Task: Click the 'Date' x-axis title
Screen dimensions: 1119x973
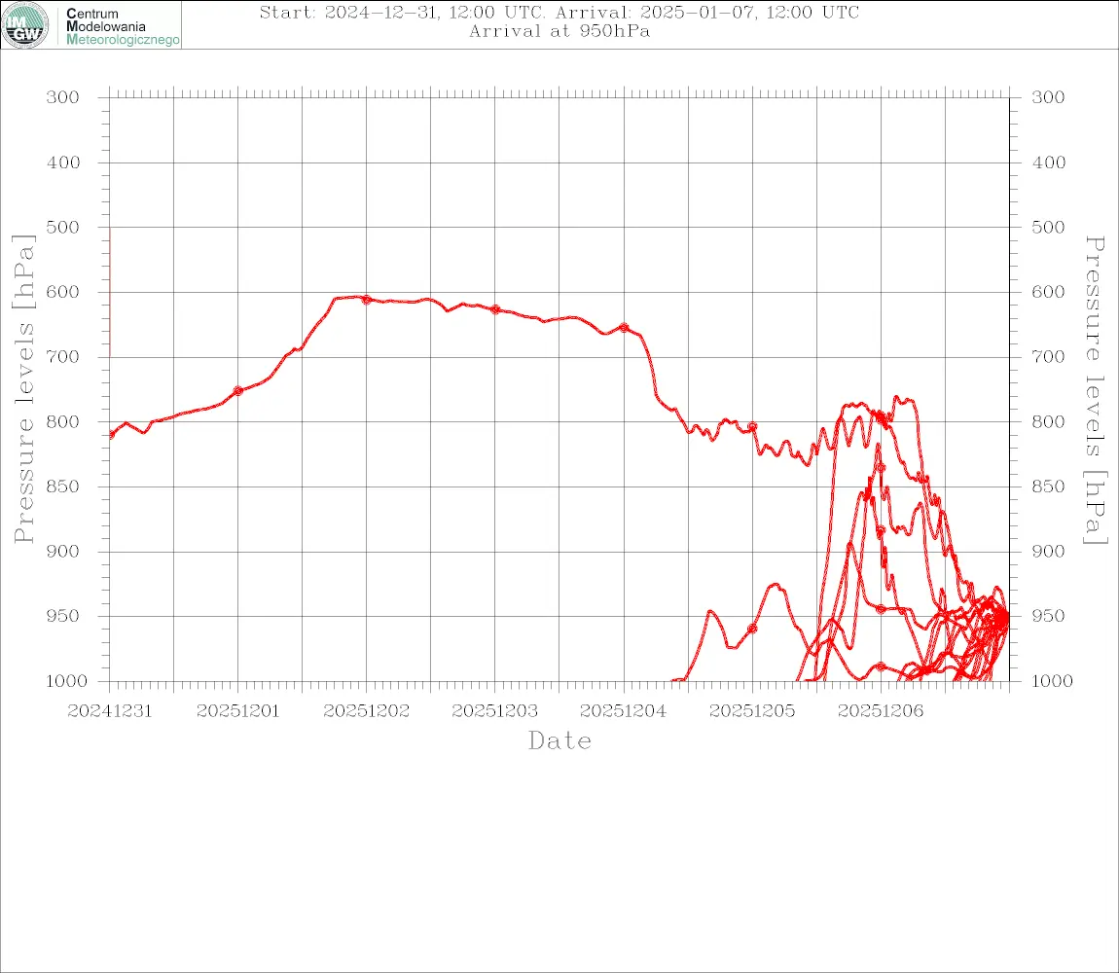Action: click(559, 741)
